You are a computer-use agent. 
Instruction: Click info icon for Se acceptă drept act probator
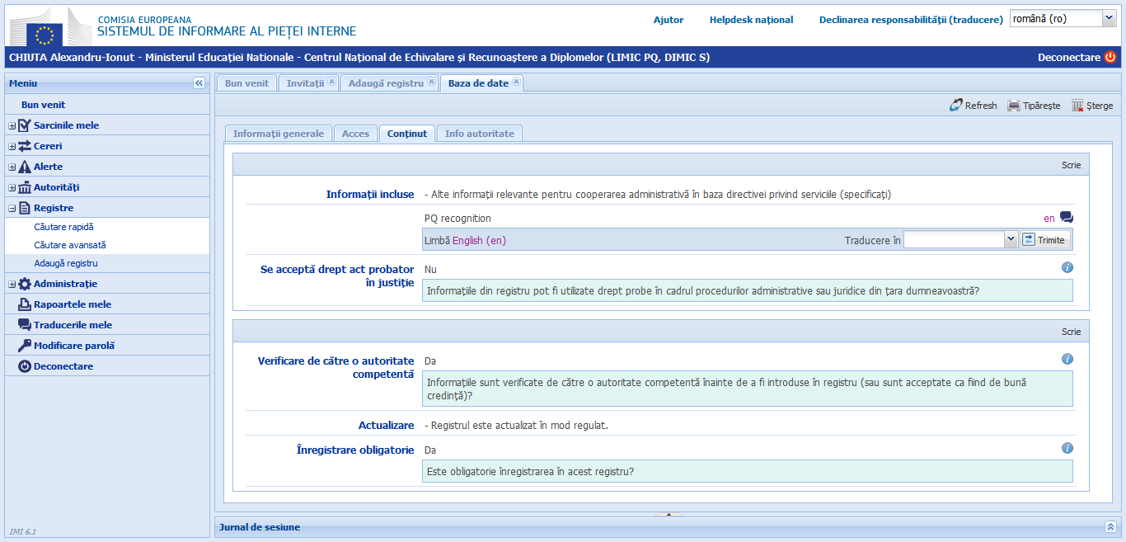(x=1067, y=268)
